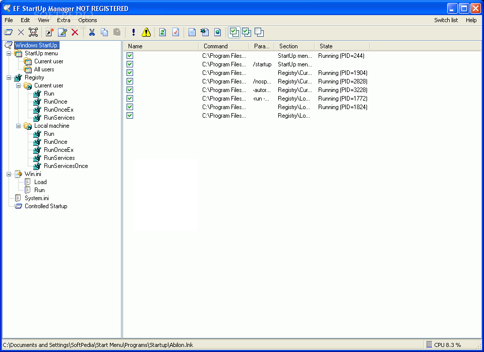Viewport: 484px width, 352px height.
Task: Uncheck the first startup entry checkbox
Action: point(130,56)
